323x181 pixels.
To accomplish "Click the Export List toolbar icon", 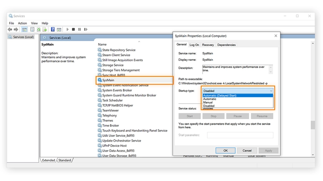I will 45,29.
